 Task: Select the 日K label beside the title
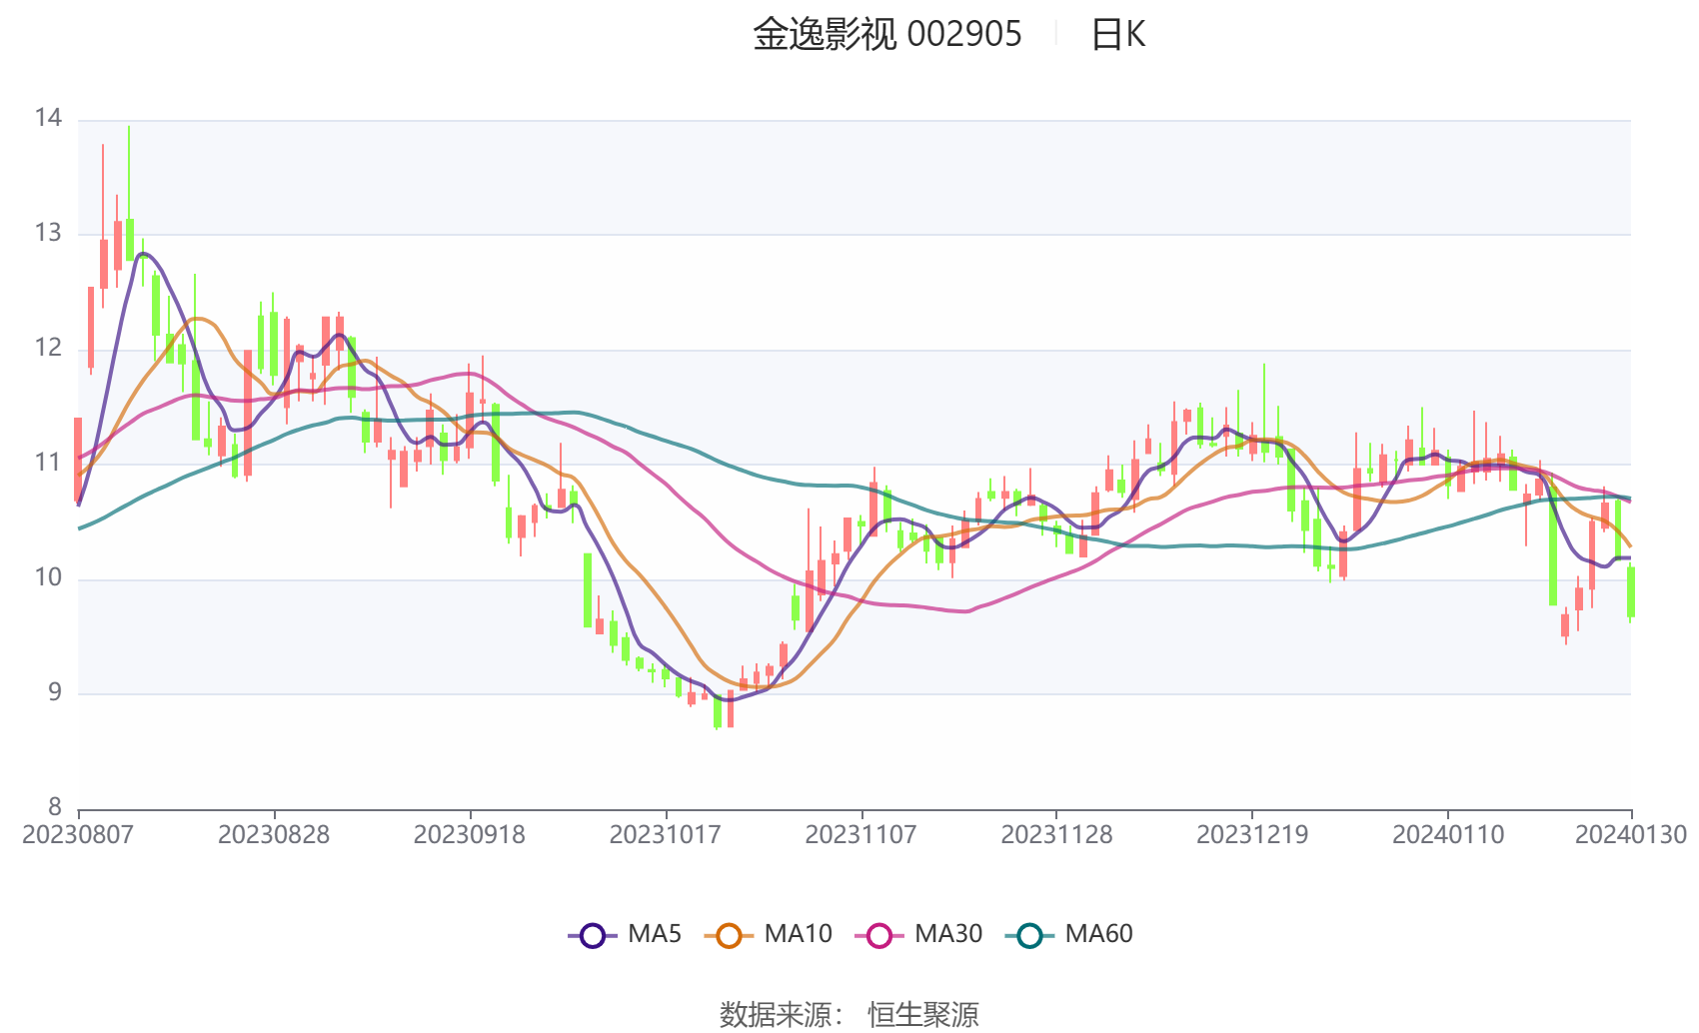click(x=1118, y=35)
